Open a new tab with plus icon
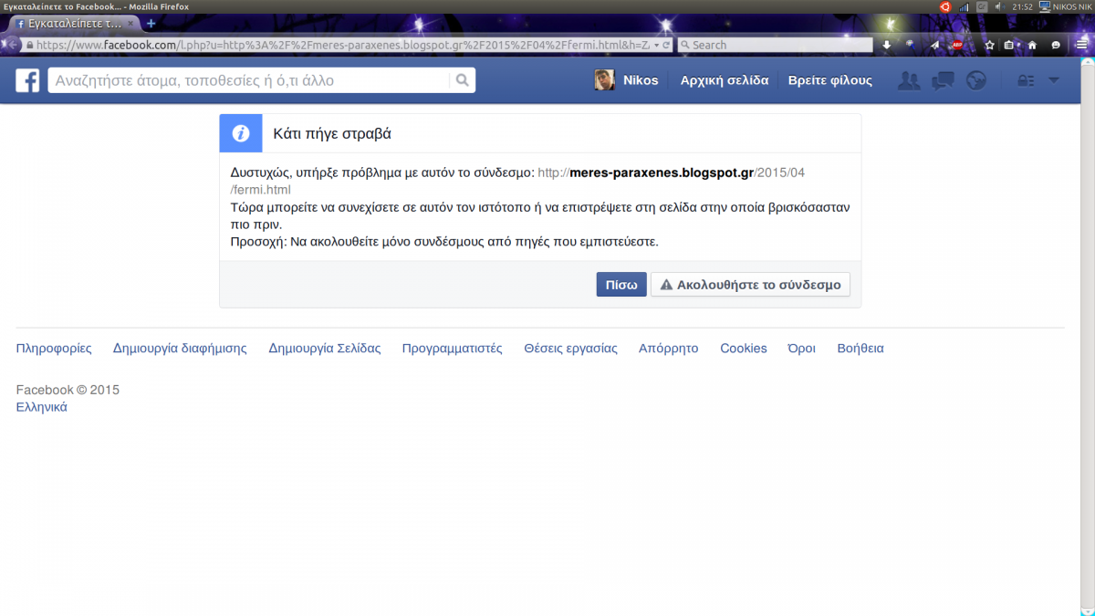 pos(151,23)
